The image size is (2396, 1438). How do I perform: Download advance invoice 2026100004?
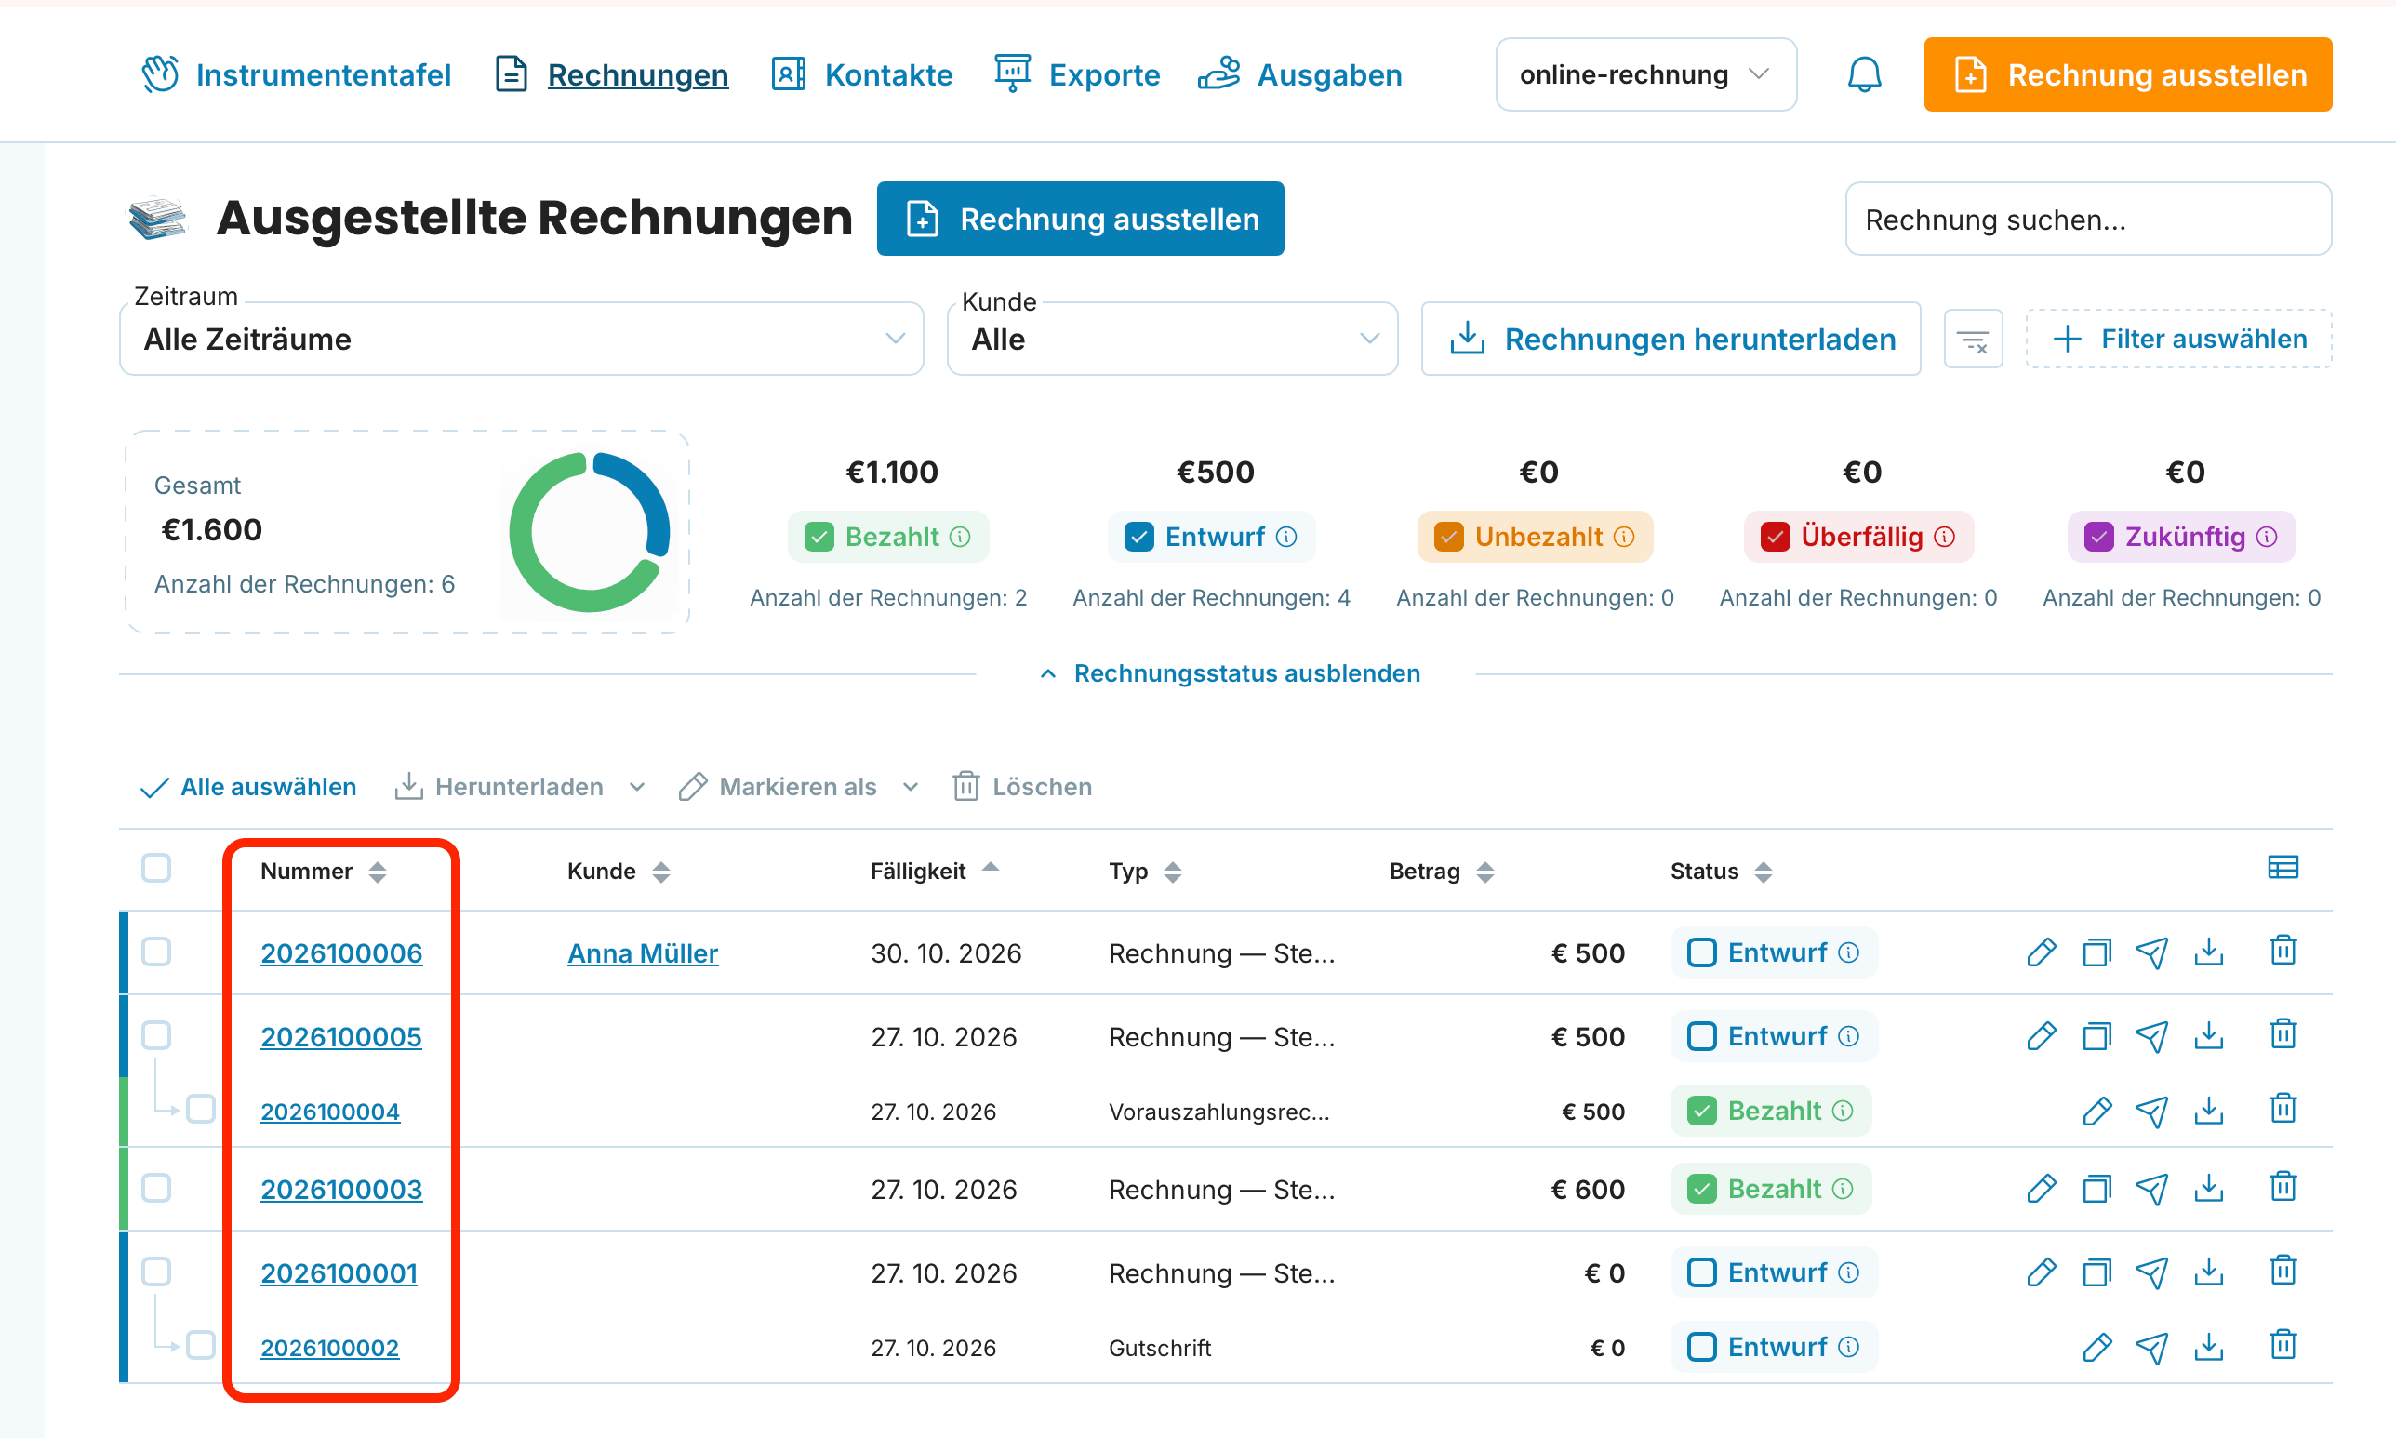pos(2208,1111)
